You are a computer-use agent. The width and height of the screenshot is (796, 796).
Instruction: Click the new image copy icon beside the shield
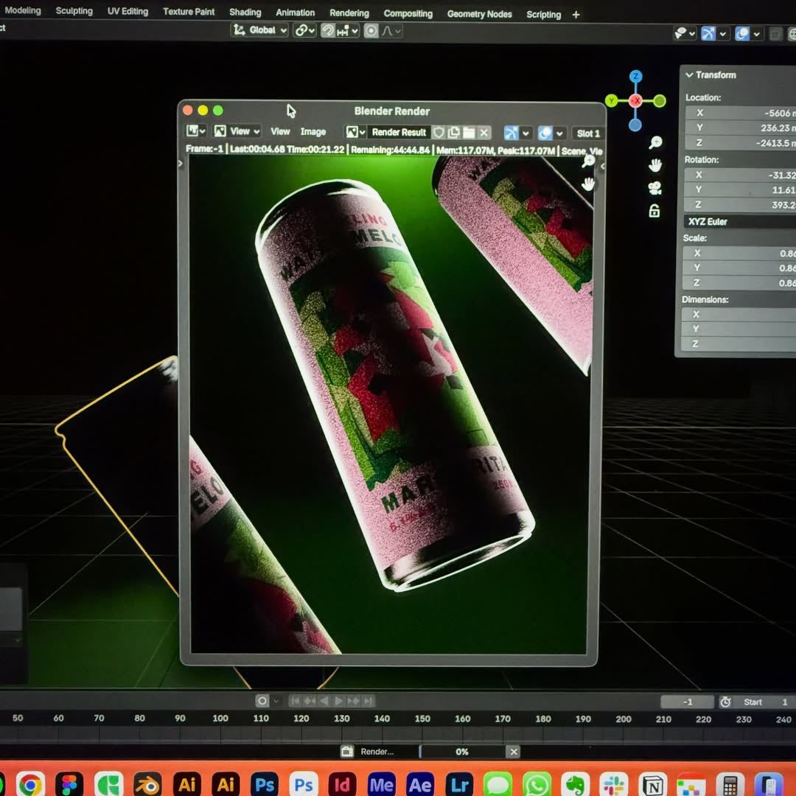click(x=455, y=133)
